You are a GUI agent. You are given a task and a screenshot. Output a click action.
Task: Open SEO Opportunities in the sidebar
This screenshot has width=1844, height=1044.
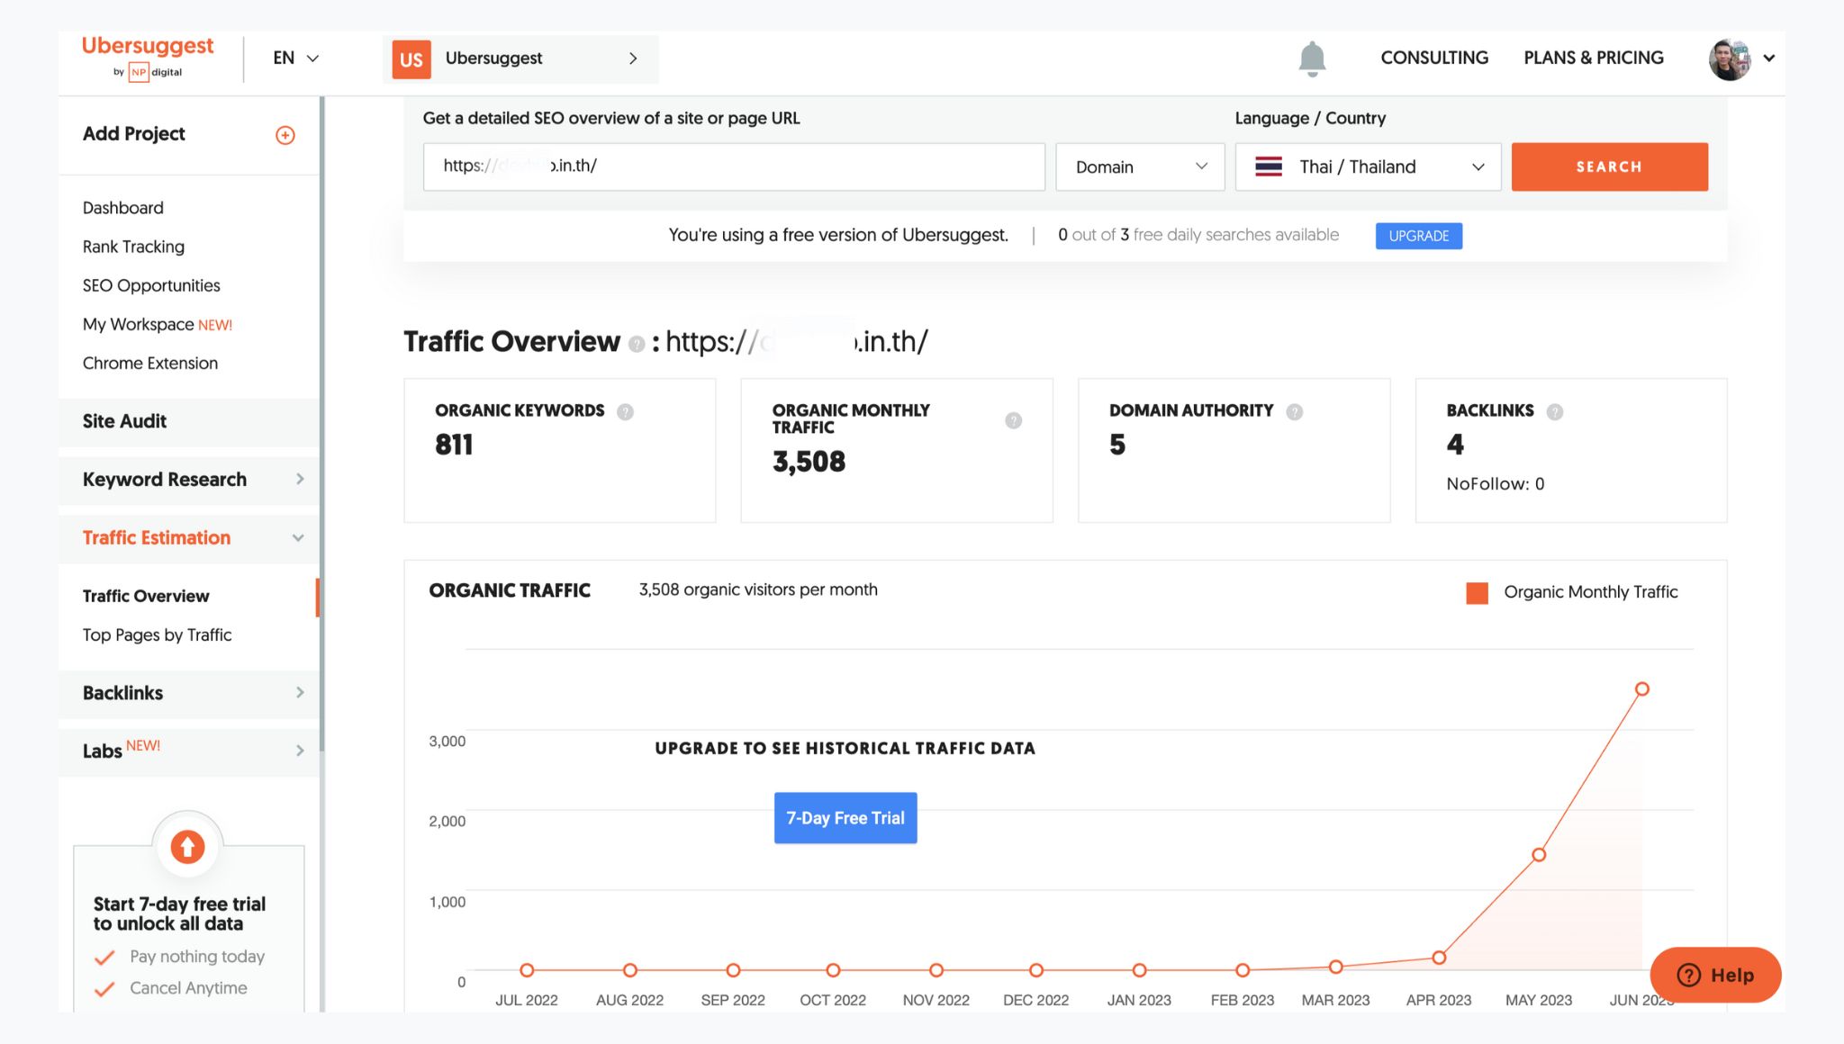pyautogui.click(x=151, y=285)
